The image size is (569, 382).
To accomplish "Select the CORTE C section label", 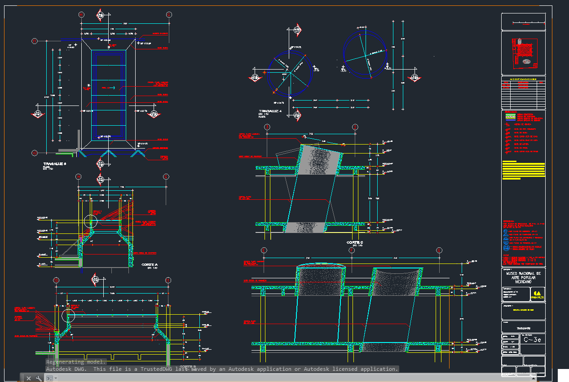I will [354, 242].
